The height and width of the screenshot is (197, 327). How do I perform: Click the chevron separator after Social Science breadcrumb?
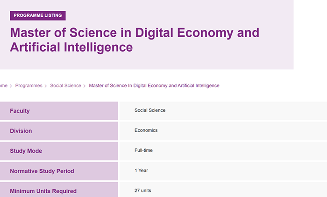point(85,86)
